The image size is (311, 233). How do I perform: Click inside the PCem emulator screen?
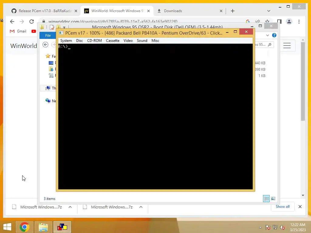(x=155, y=116)
